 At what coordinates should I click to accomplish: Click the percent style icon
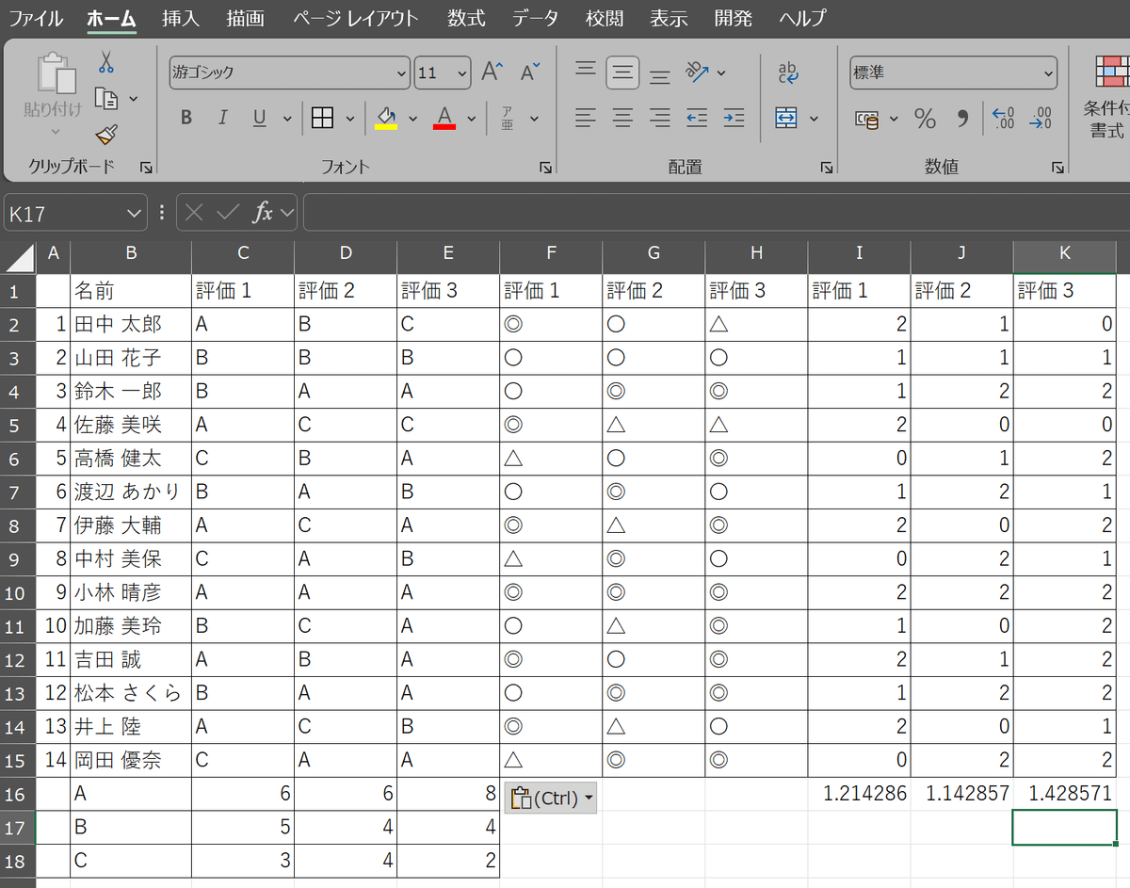click(926, 119)
